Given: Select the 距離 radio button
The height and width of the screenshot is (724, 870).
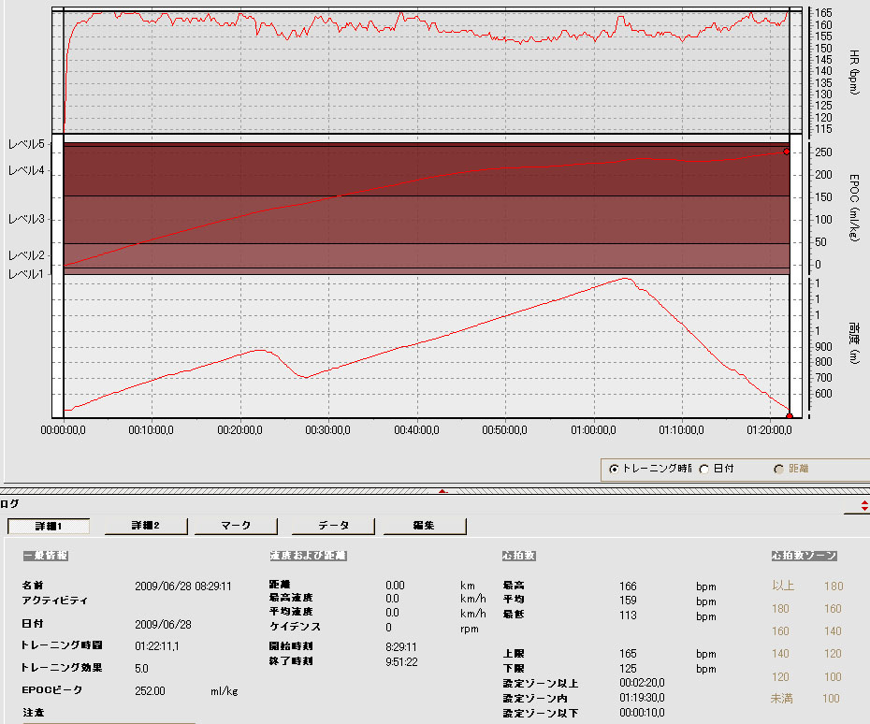Looking at the screenshot, I should point(778,470).
